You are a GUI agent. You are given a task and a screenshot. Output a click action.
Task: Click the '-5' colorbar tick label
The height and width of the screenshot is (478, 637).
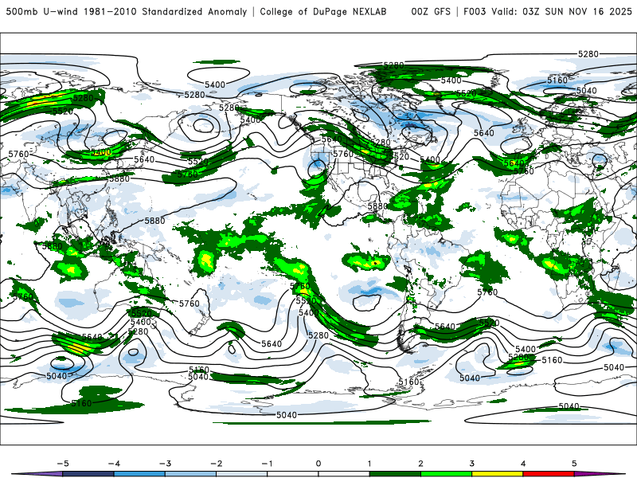(x=63, y=464)
